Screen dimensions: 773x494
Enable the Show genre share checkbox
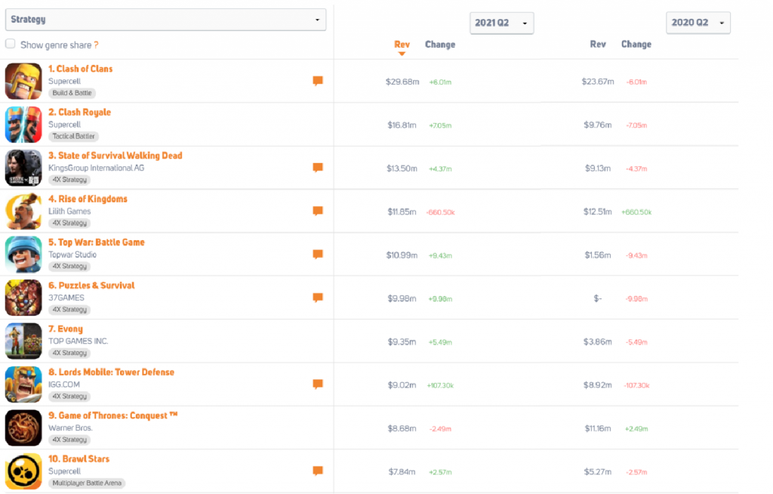(11, 44)
